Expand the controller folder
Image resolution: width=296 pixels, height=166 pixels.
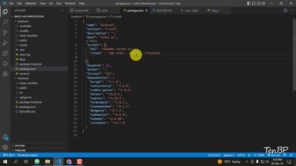25,26
